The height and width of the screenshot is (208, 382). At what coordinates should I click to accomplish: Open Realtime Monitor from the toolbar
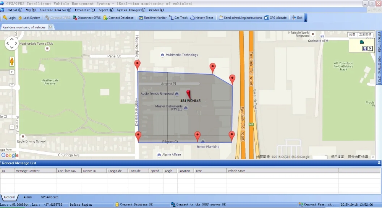tap(152, 18)
